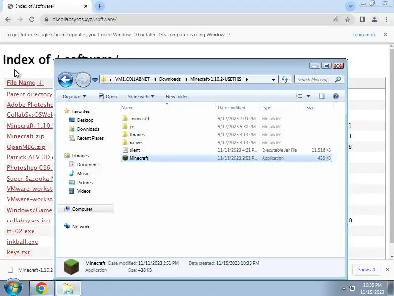Open Recent Places in navigation pane
This screenshot has width=394, height=296.
pos(87,138)
